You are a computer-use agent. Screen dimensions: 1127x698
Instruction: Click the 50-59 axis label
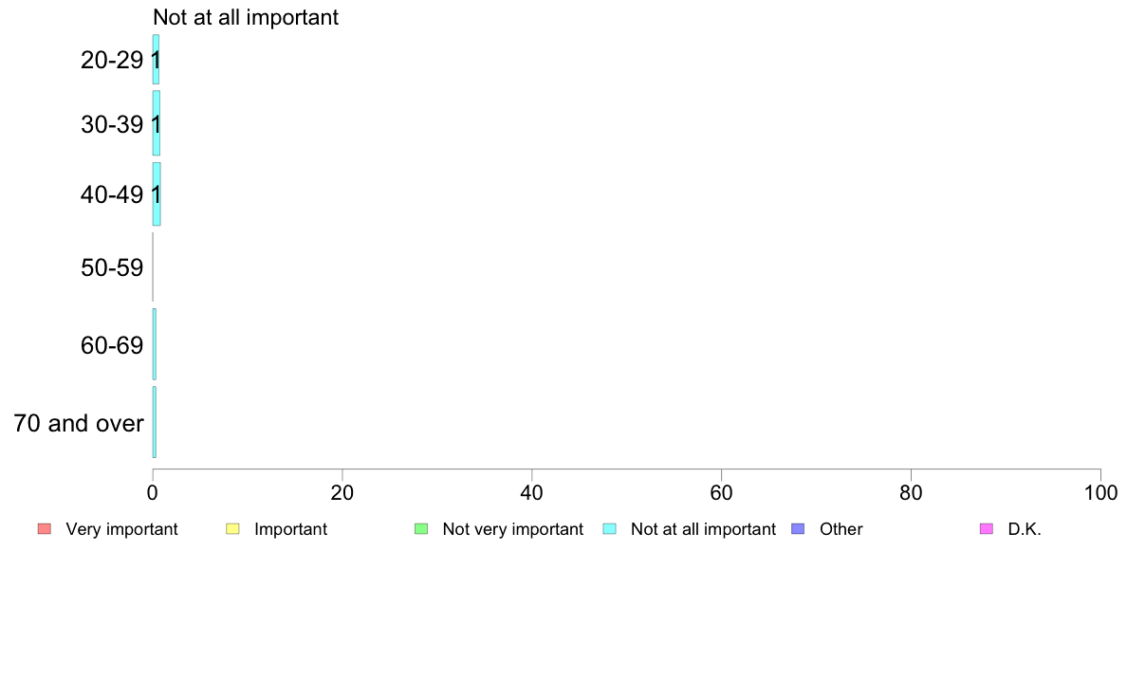pos(112,268)
